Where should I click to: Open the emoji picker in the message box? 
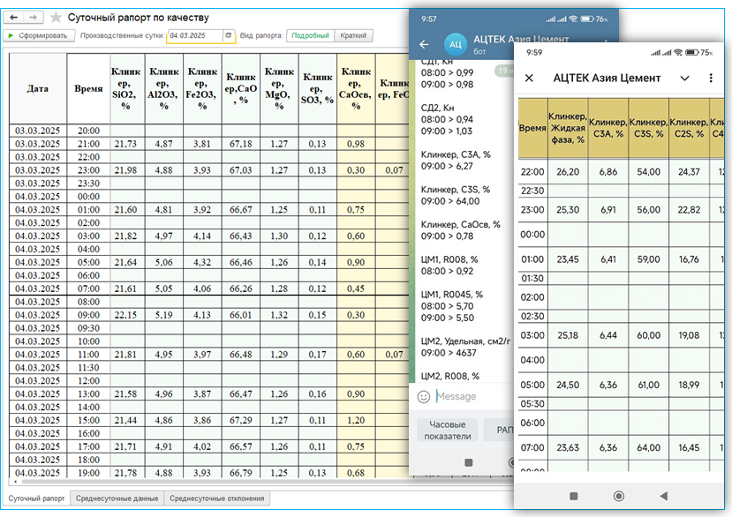pos(424,397)
